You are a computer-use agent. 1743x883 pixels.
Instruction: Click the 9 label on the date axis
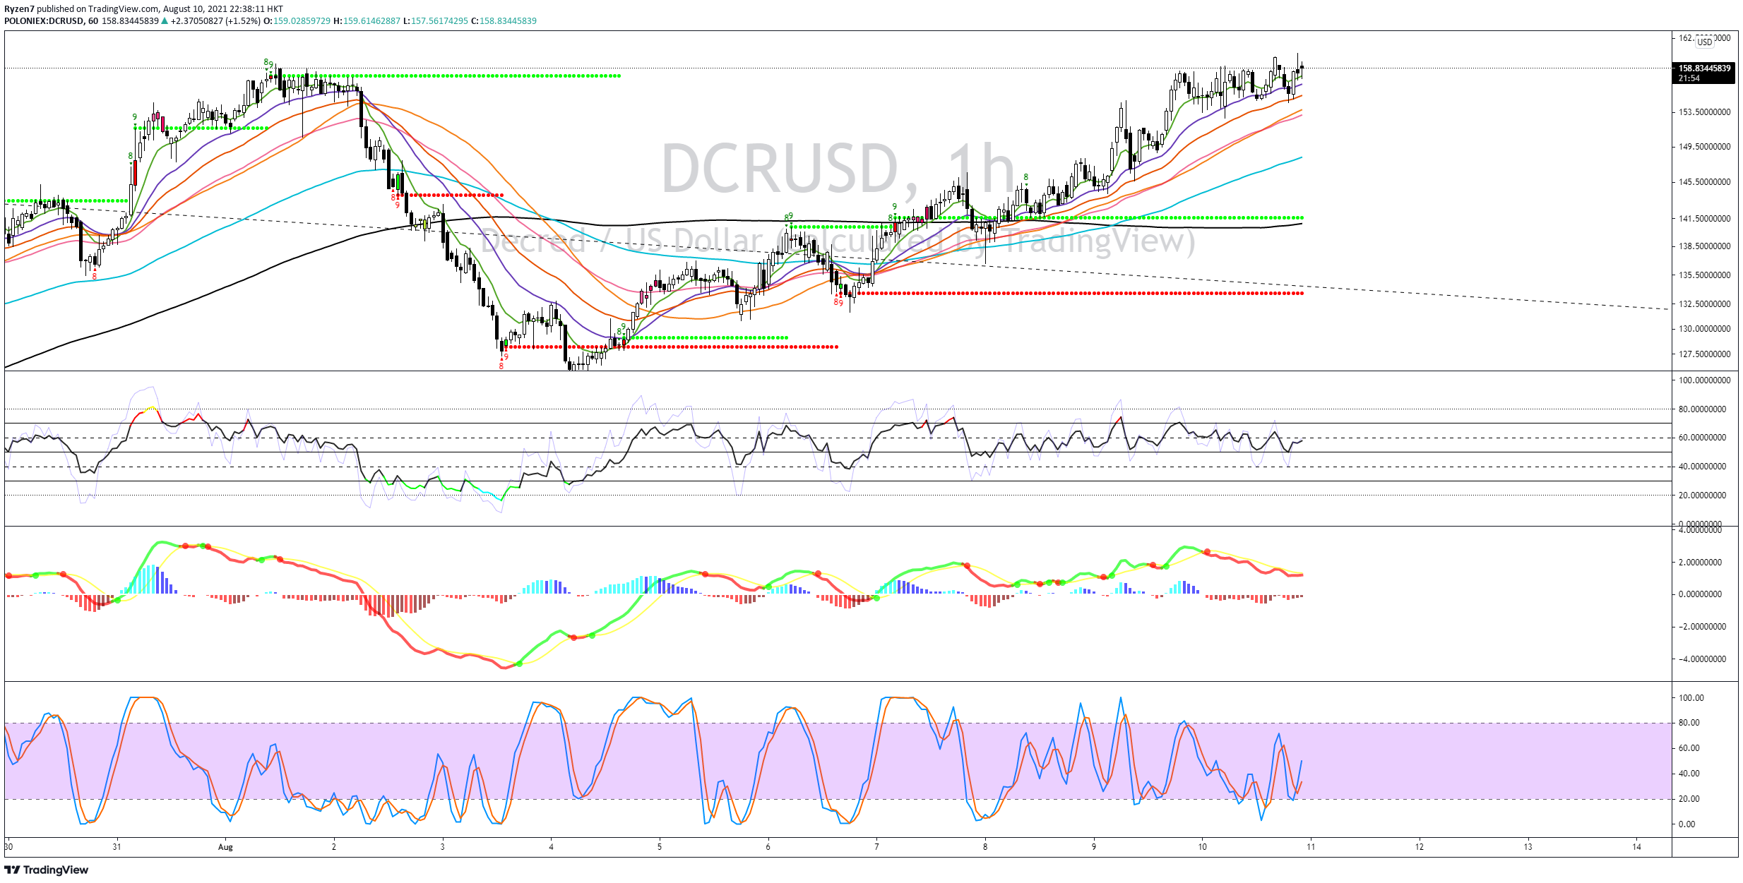click(x=1094, y=847)
